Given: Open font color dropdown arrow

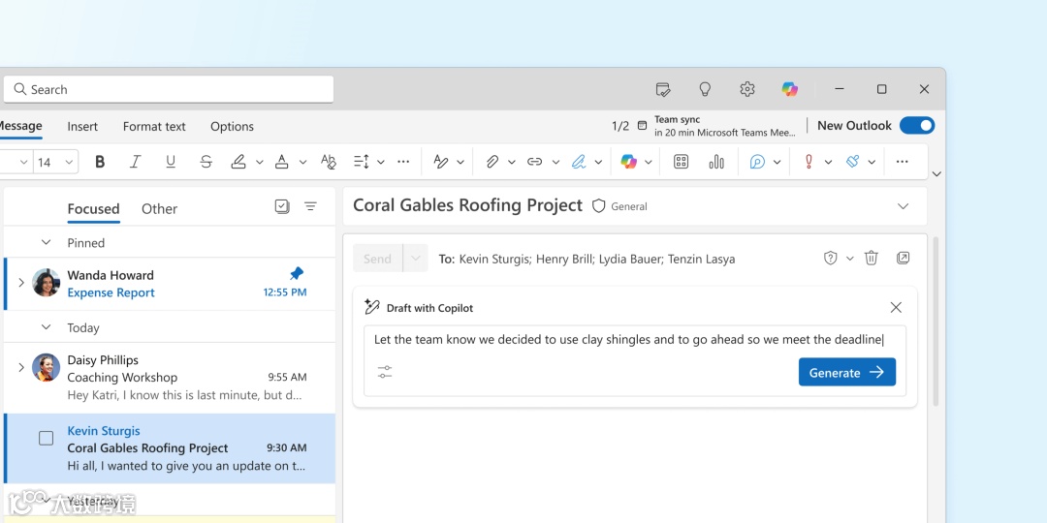Looking at the screenshot, I should [302, 162].
